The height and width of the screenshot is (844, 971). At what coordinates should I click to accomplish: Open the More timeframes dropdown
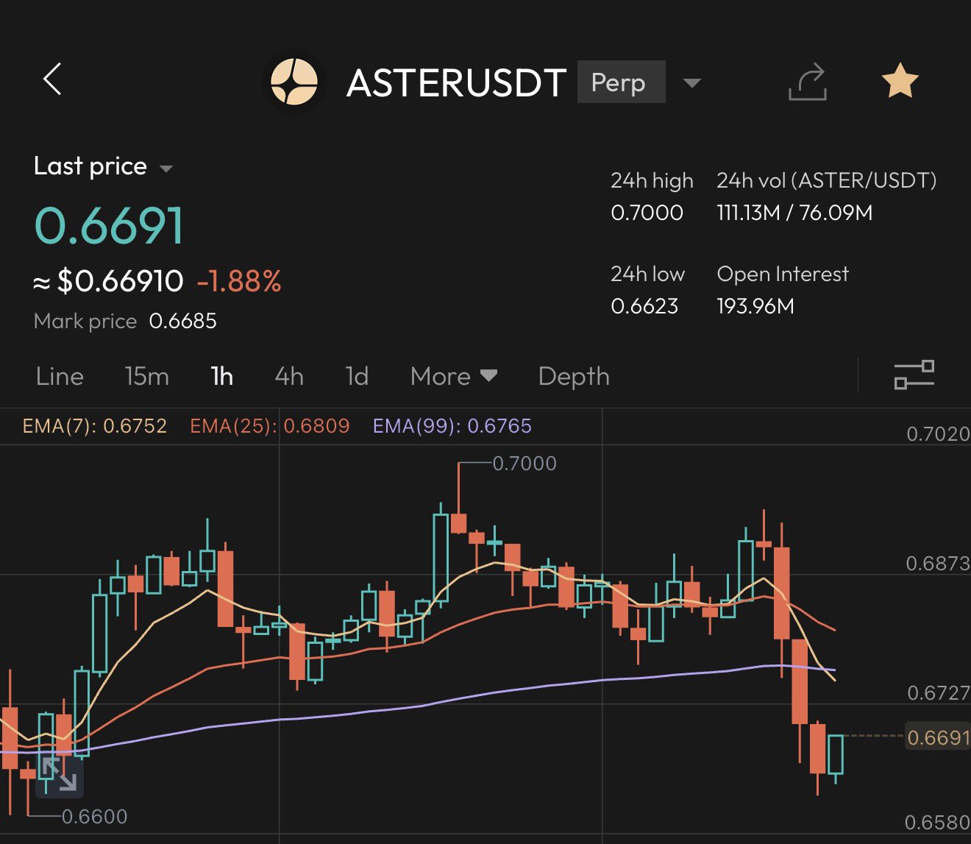click(454, 377)
